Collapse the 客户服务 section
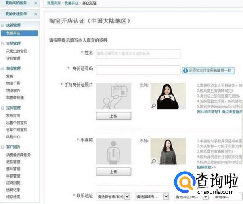Screen dimensions: 243x204 (x=3, y=147)
